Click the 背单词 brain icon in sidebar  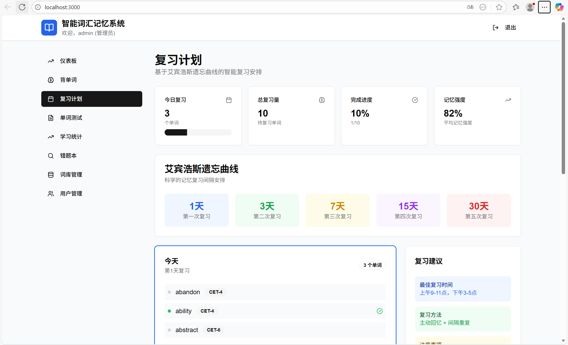click(x=51, y=80)
